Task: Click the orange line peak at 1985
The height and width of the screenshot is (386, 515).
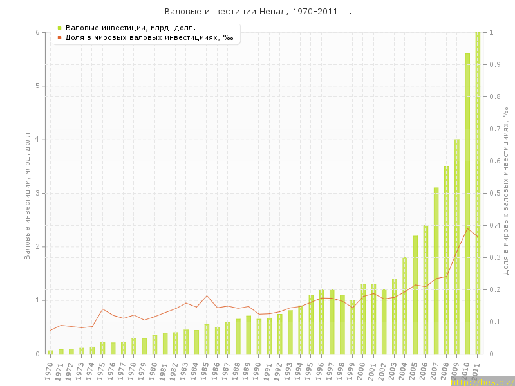Action: tap(207, 295)
